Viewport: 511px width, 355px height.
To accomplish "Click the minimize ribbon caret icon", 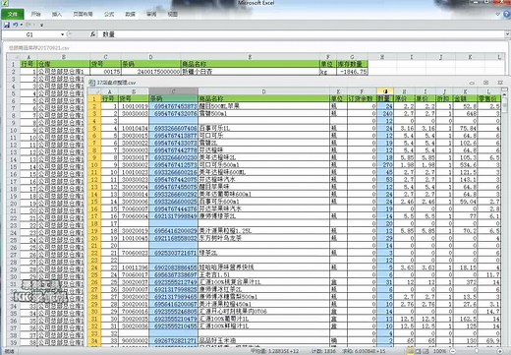I will pos(498,14).
